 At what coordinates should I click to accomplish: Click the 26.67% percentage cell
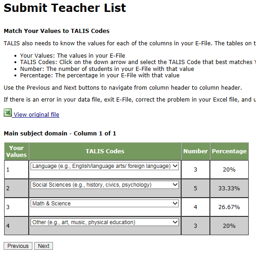point(229,207)
